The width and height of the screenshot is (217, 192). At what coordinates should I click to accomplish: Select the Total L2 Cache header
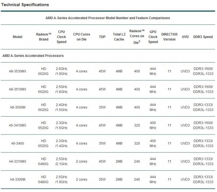click(x=119, y=37)
